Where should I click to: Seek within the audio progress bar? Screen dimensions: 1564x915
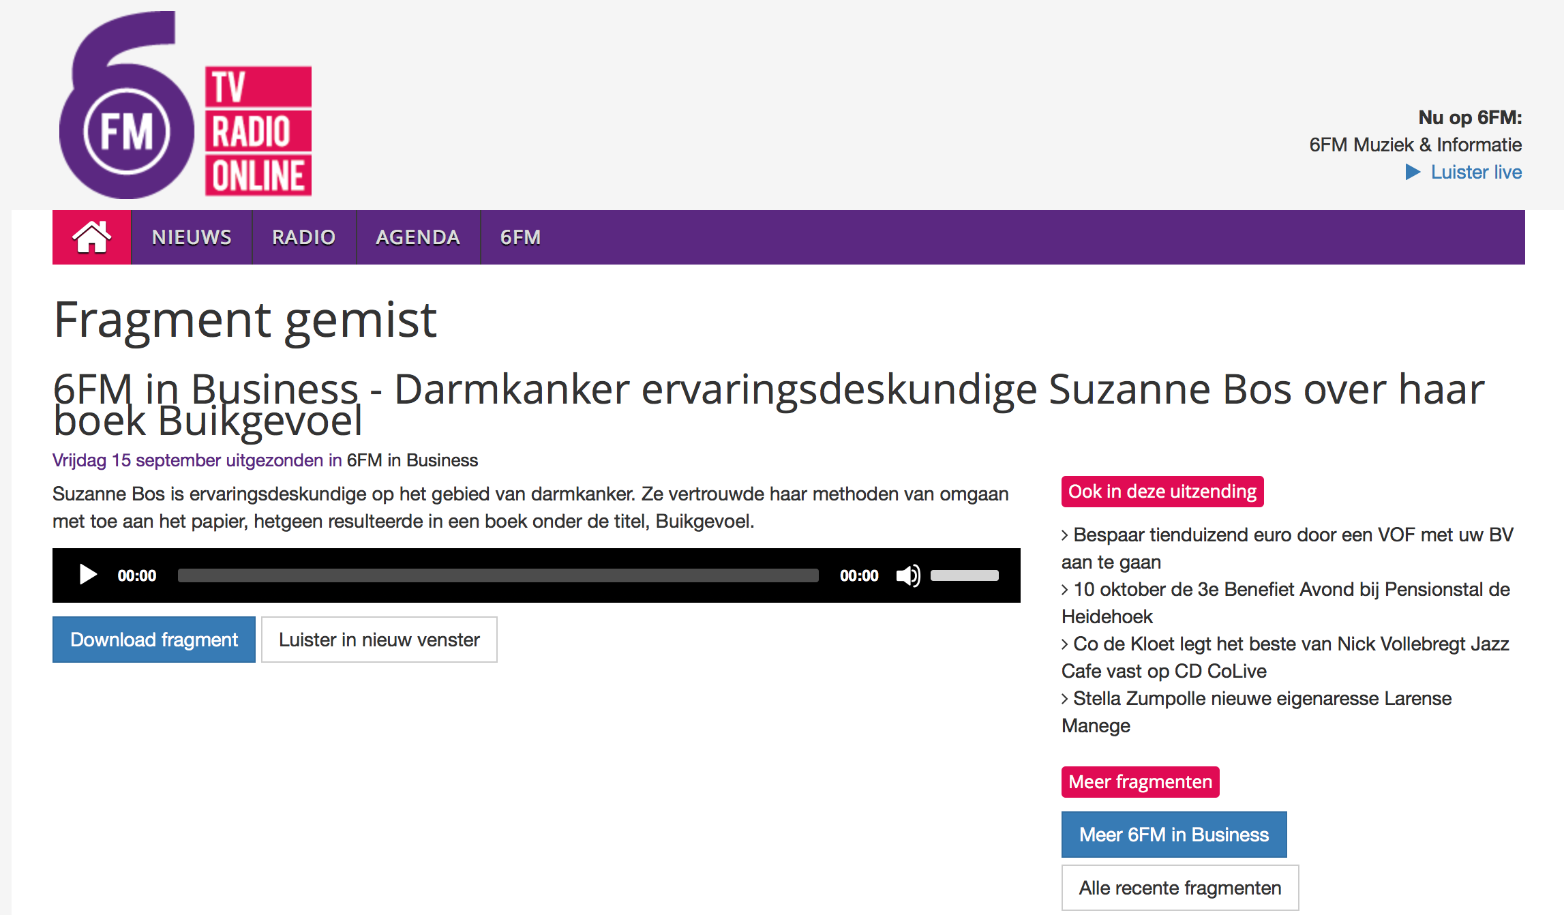click(498, 575)
